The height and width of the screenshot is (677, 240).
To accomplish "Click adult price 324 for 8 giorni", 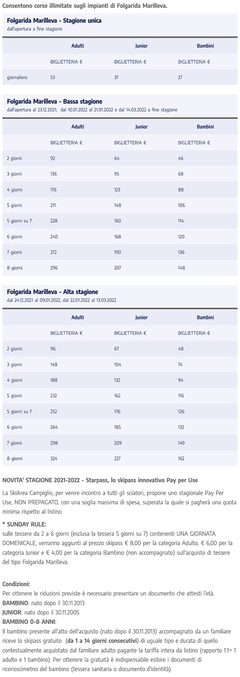I will point(54,458).
